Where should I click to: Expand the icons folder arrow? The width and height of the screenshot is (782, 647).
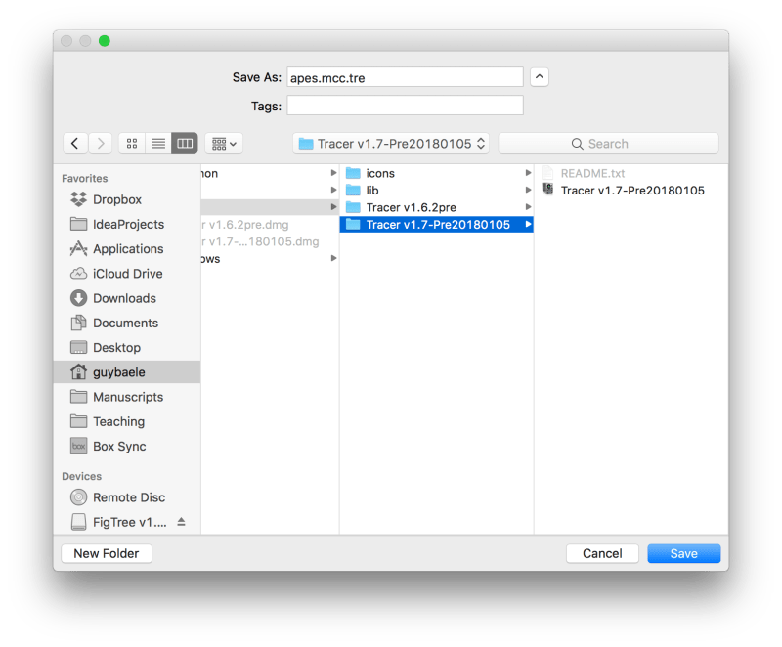point(528,173)
